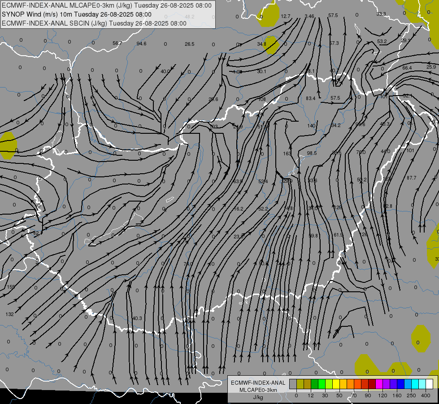Click the map value 40.3
439x404 pixels.
pos(137,318)
